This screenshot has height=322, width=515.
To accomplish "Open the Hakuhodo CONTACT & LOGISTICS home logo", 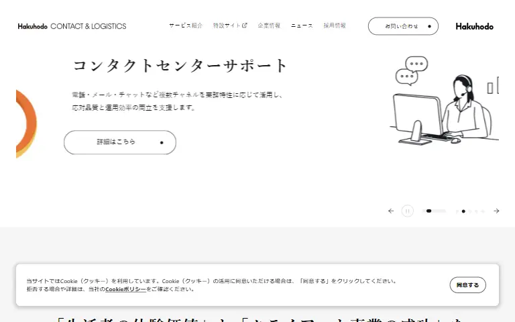I will 72,26.
